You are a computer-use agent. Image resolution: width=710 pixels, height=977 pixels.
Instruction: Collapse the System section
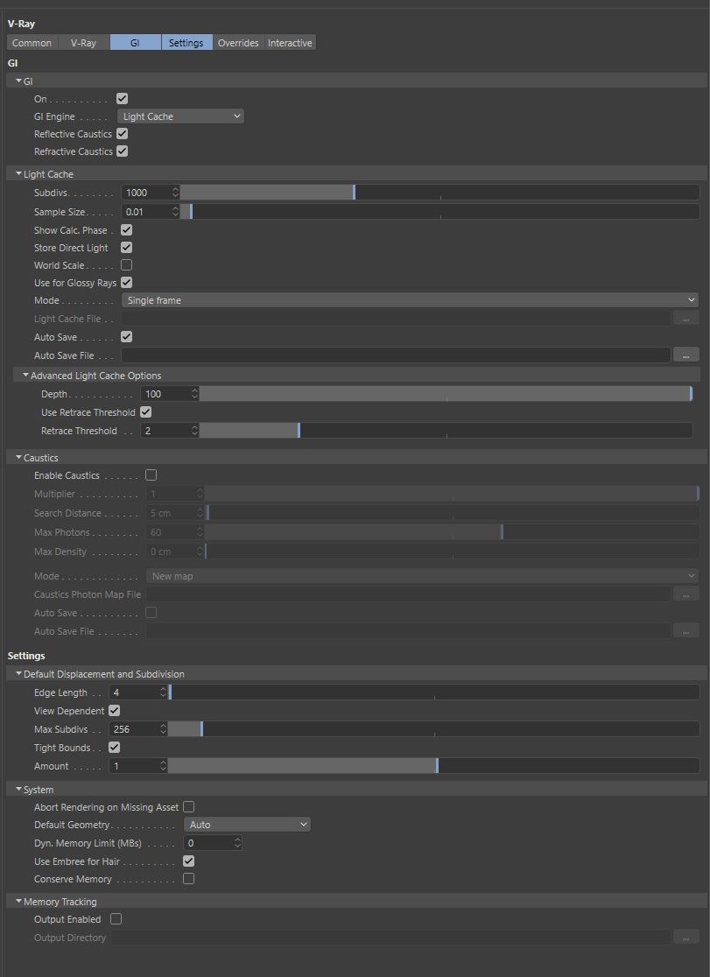point(18,789)
